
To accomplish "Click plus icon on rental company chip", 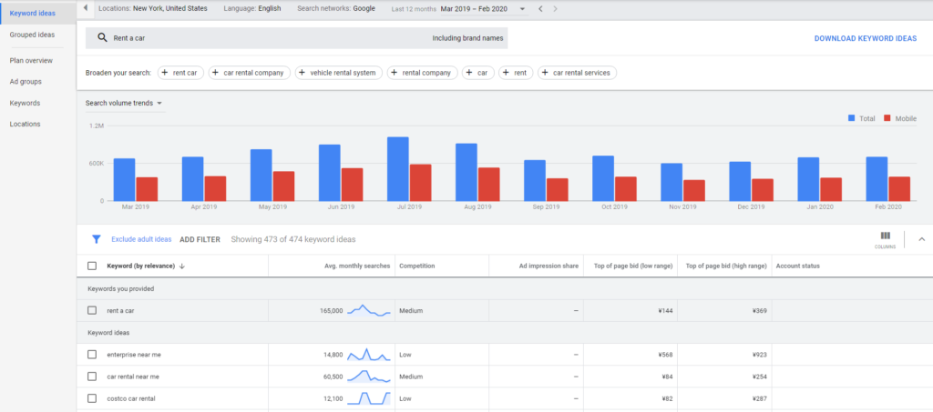I will (x=395, y=73).
